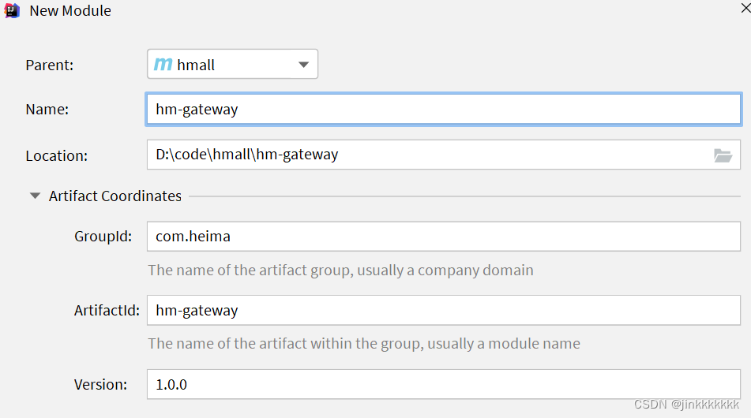Click the 'Version:' label
This screenshot has width=751, height=418.
tap(100, 385)
